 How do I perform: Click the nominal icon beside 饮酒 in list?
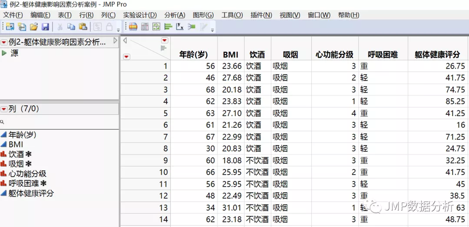4,154
